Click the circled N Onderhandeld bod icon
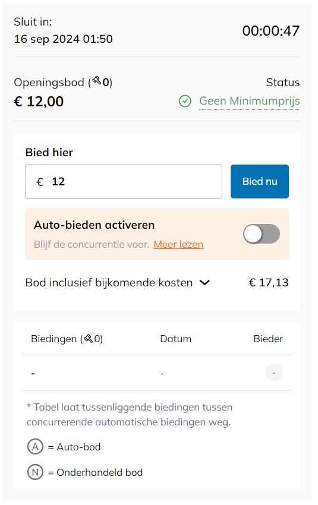 click(x=35, y=472)
